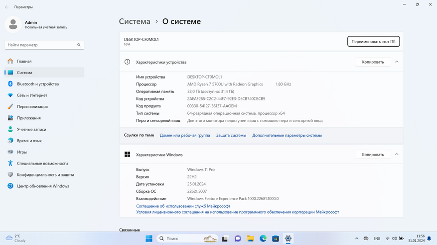437x245 pixels.
Task: Click the volume speaker tray icon
Action: 394,239
